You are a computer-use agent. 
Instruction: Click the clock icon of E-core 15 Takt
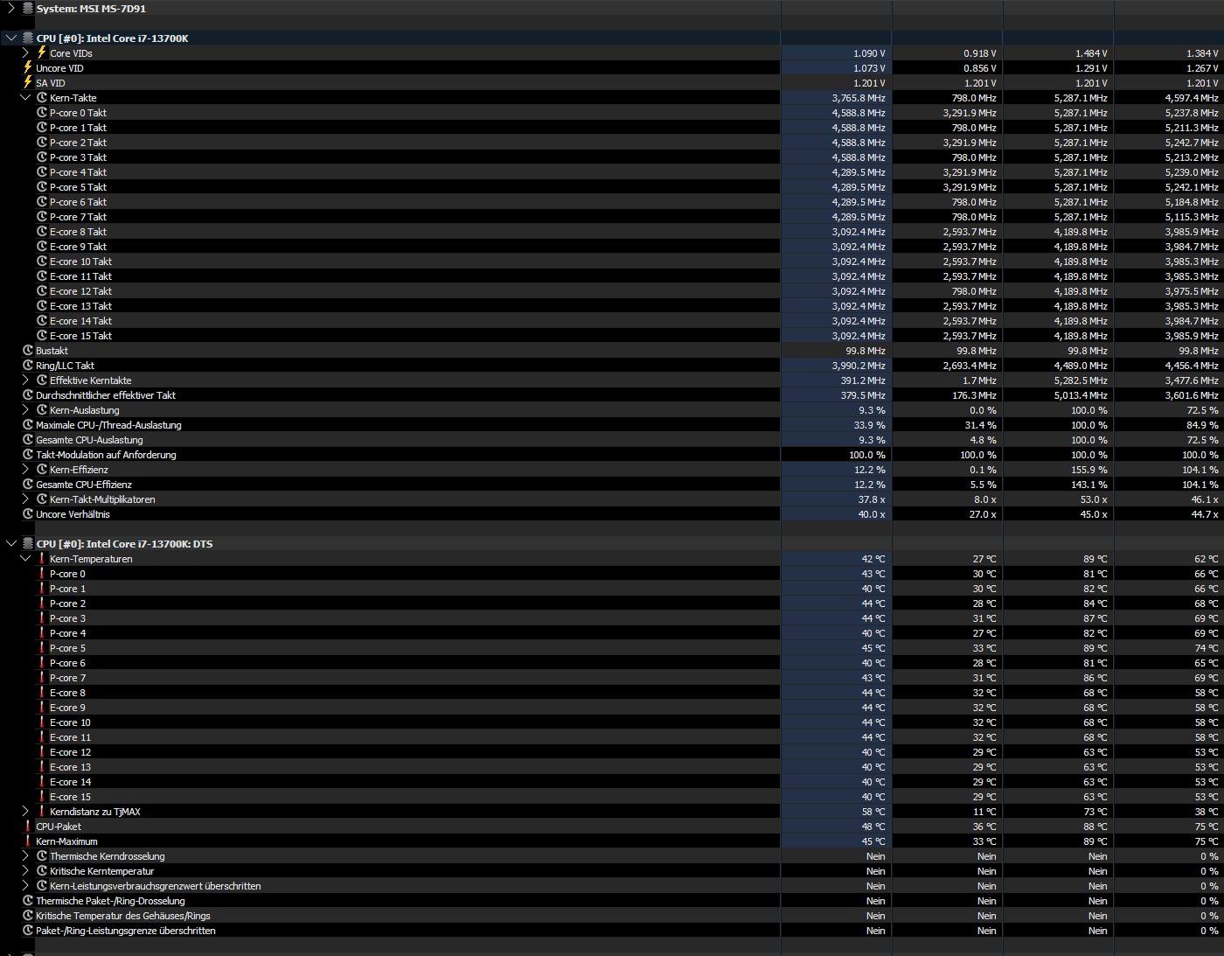coord(41,336)
